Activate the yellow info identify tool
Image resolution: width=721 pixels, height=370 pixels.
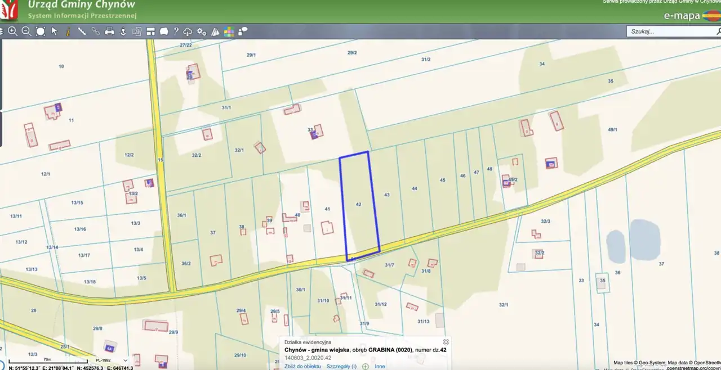[x=68, y=31]
